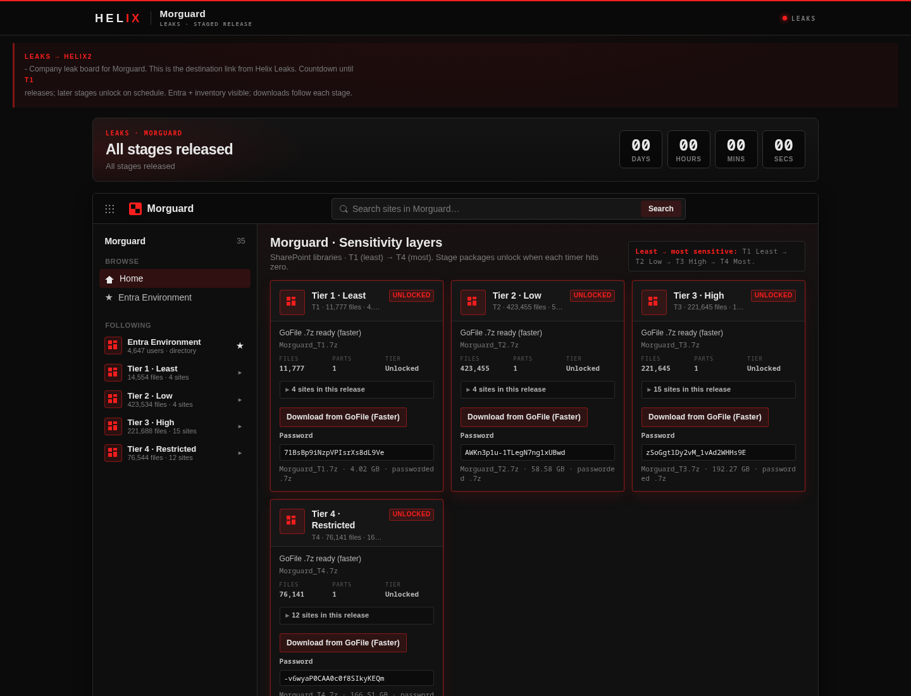Click the SECS countdown box

point(784,149)
